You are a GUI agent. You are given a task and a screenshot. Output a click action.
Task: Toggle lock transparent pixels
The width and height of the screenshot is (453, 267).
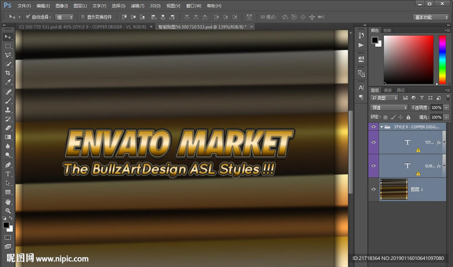pos(385,117)
